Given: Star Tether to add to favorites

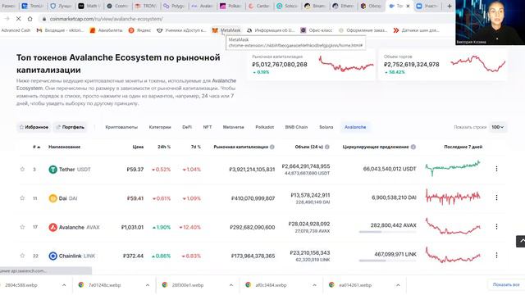Looking at the screenshot, I should pyautogui.click(x=22, y=170).
